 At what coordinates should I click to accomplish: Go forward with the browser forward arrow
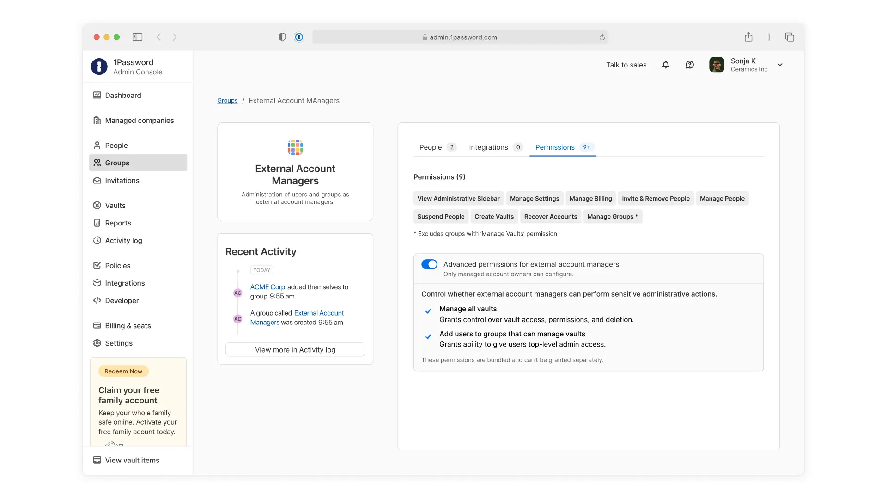pos(175,37)
